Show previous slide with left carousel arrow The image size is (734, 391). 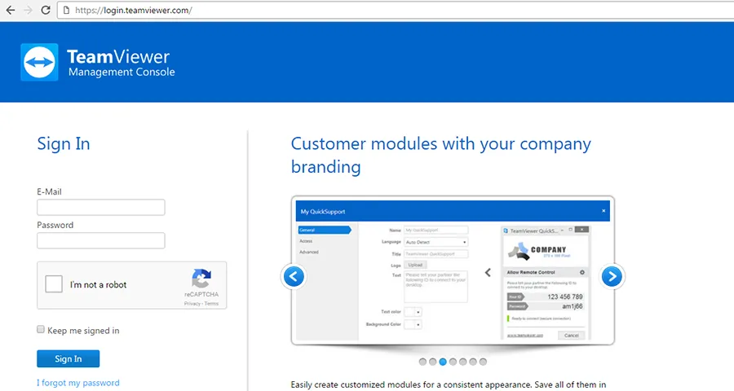pos(294,276)
